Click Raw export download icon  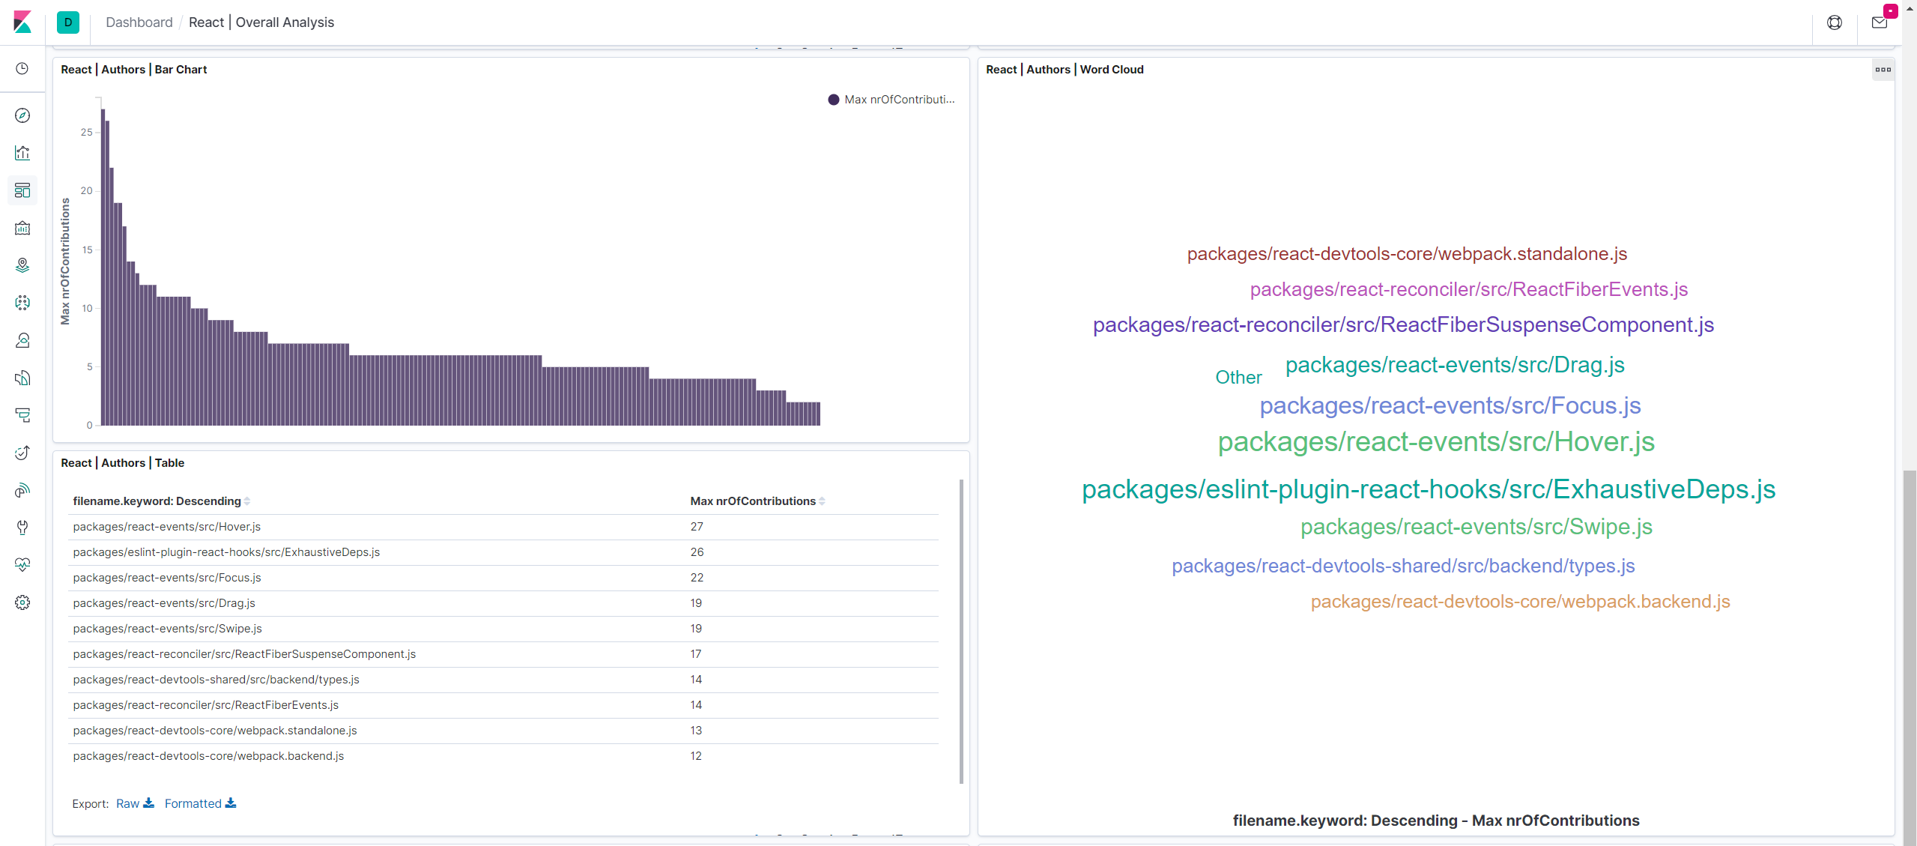click(148, 803)
